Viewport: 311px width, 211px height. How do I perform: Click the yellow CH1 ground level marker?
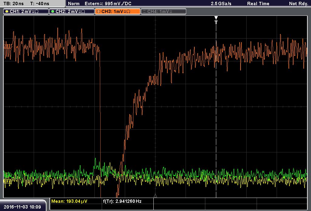[x=8, y=181]
